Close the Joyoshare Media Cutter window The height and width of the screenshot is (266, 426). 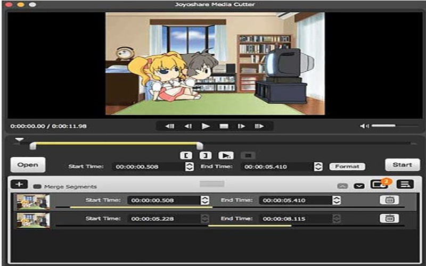point(9,4)
